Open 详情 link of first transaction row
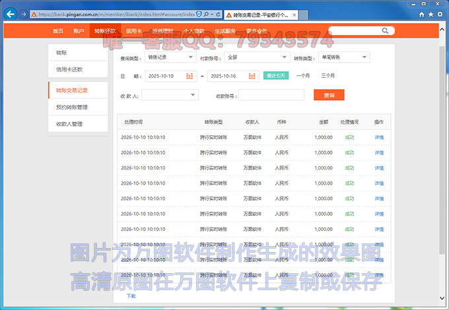 tap(378, 137)
